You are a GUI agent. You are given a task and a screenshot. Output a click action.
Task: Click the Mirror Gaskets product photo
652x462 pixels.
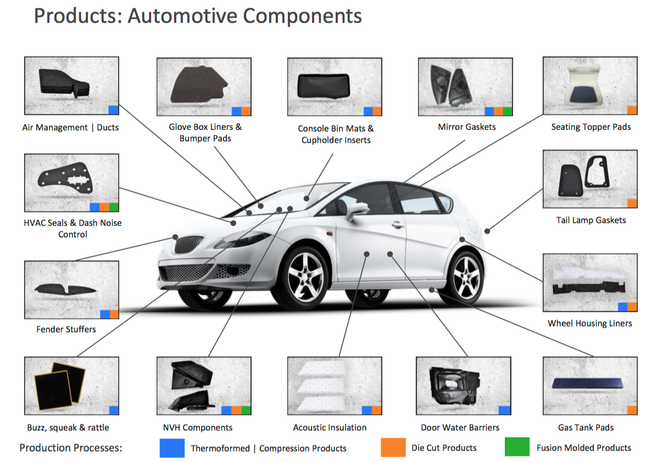[465, 87]
